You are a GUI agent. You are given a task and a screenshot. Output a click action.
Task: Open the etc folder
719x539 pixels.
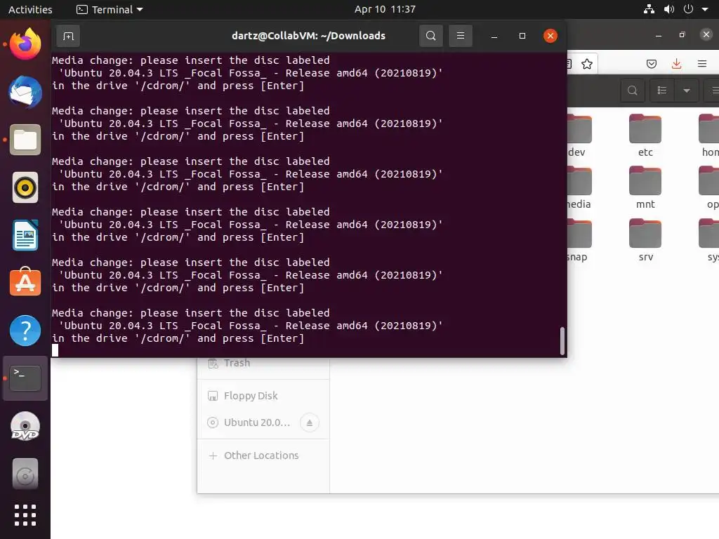point(645,135)
